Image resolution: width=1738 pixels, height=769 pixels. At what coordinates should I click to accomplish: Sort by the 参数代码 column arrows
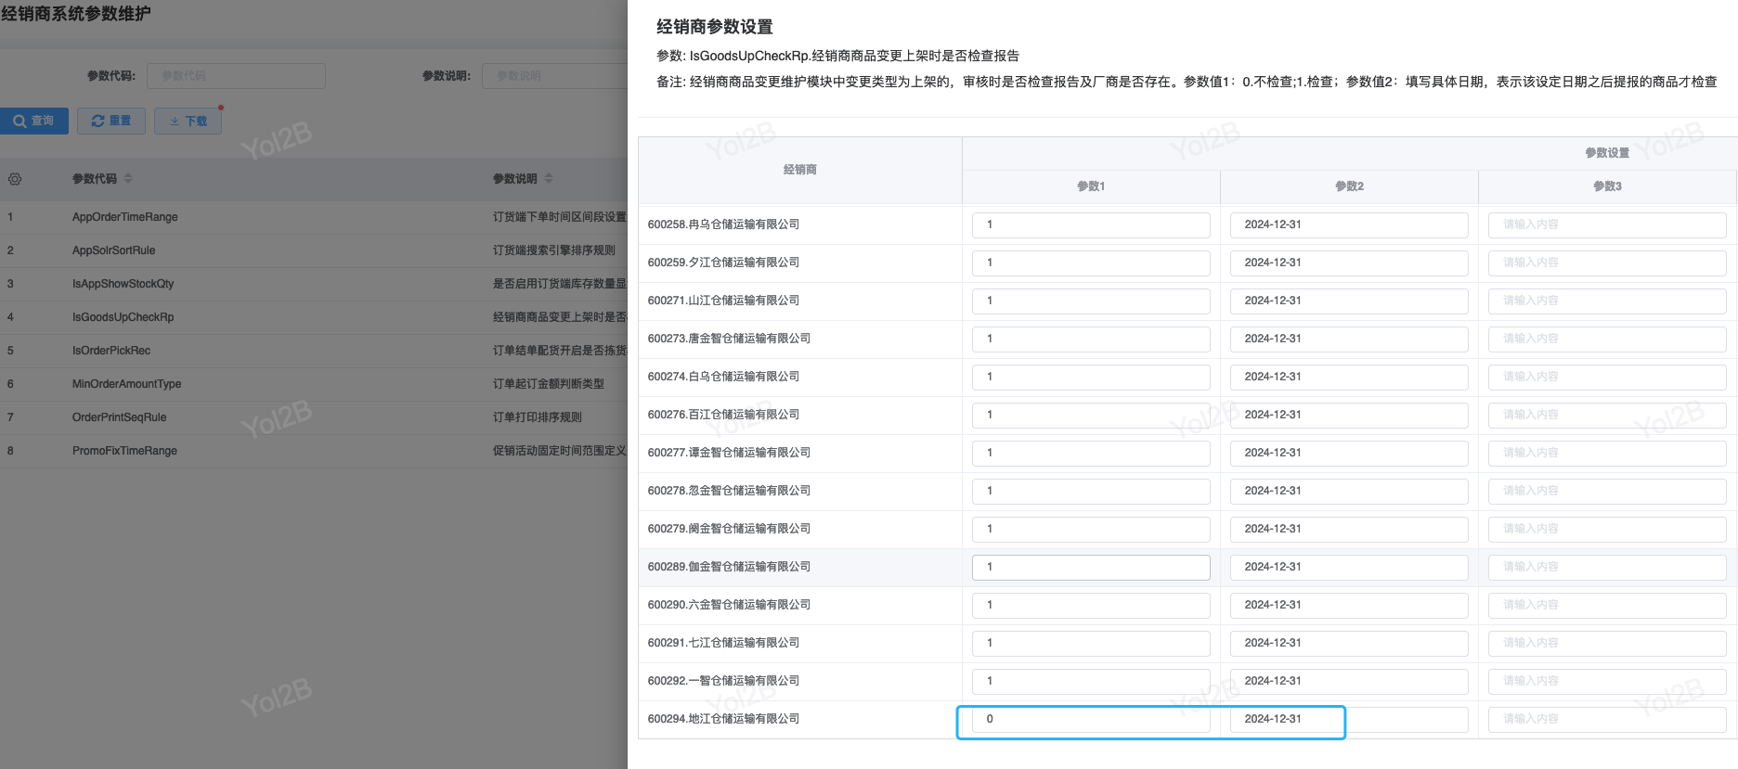(x=128, y=179)
